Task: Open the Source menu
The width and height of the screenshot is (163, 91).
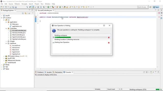Action: coord(11,4)
